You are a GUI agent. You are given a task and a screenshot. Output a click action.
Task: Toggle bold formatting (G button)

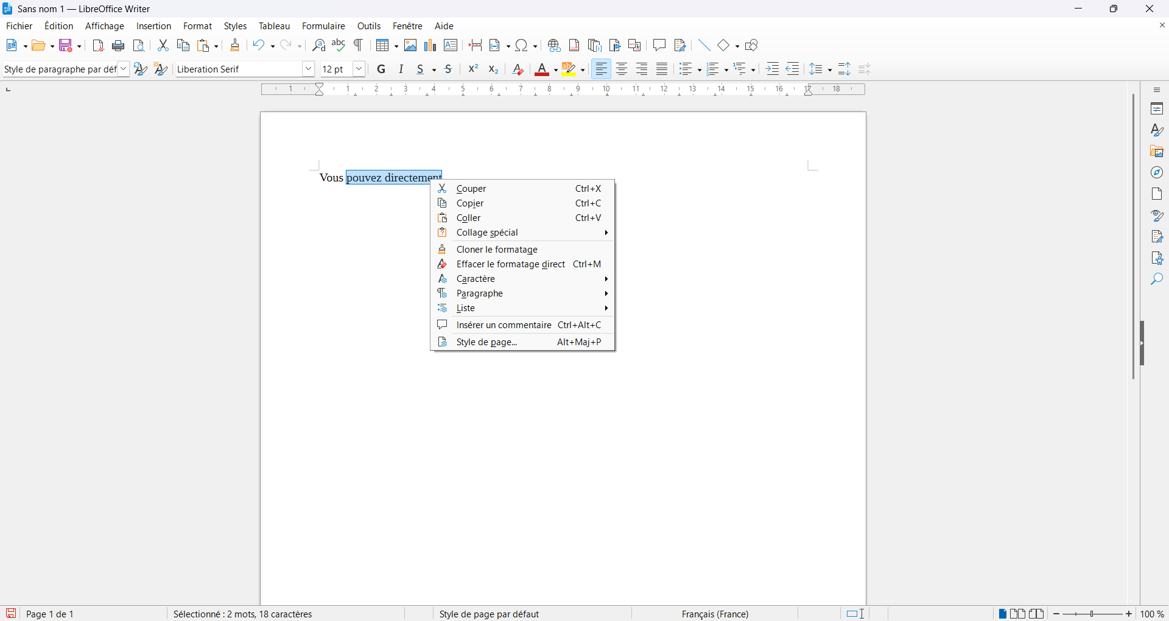pyautogui.click(x=382, y=69)
